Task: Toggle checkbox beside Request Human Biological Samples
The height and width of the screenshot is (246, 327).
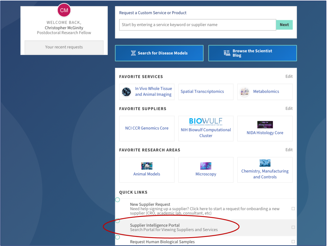Action: click(x=293, y=242)
